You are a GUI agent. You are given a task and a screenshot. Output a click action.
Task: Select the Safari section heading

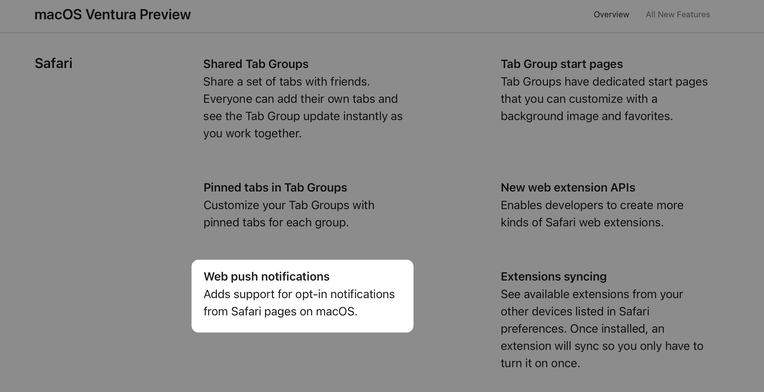click(53, 63)
